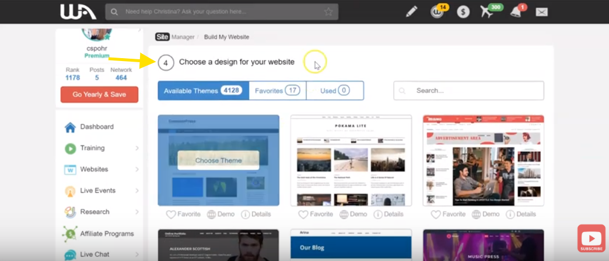Open the Dashboard menu item

point(97,127)
